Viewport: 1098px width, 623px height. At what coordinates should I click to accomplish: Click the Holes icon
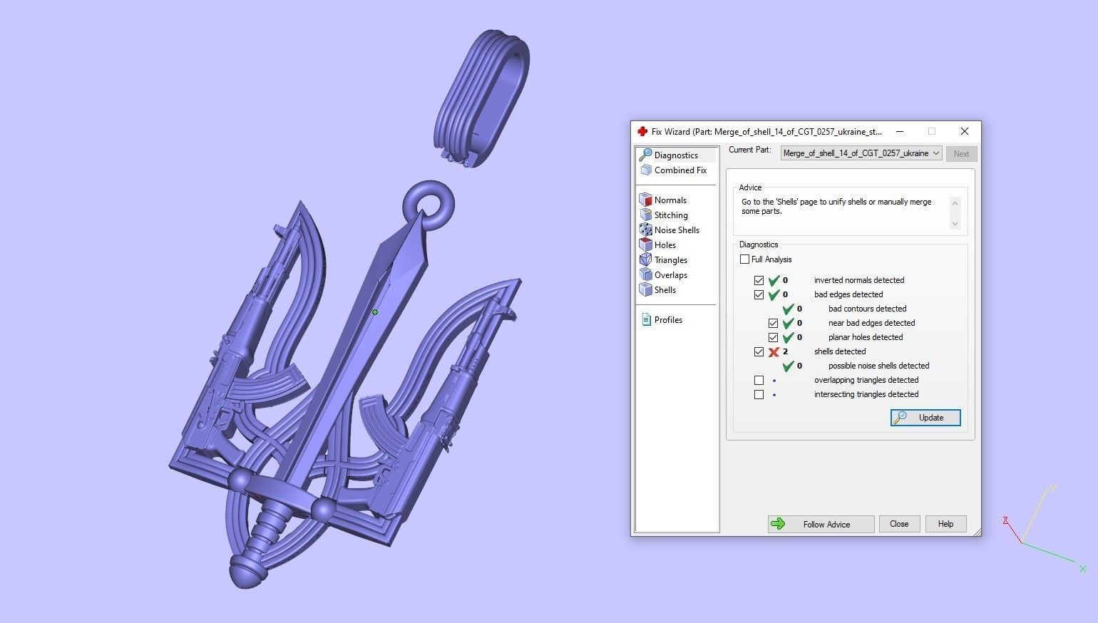pos(646,244)
